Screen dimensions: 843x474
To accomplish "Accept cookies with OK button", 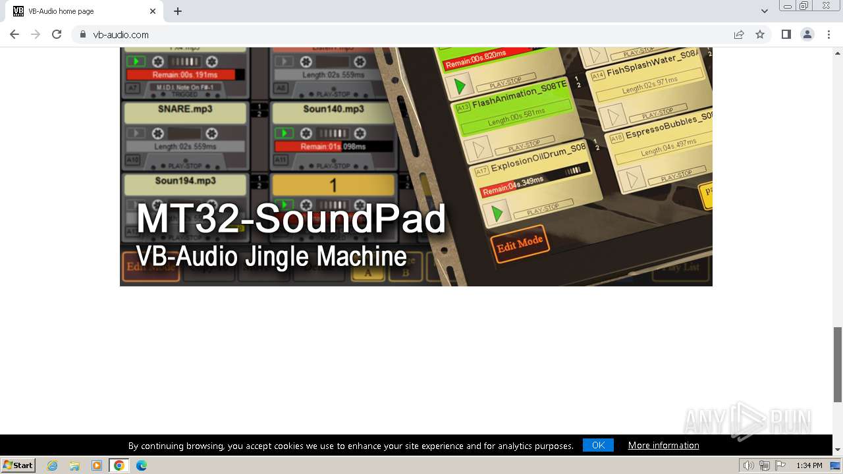I will pyautogui.click(x=598, y=445).
